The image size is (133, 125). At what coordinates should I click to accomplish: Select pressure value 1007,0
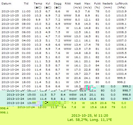click(x=121, y=41)
